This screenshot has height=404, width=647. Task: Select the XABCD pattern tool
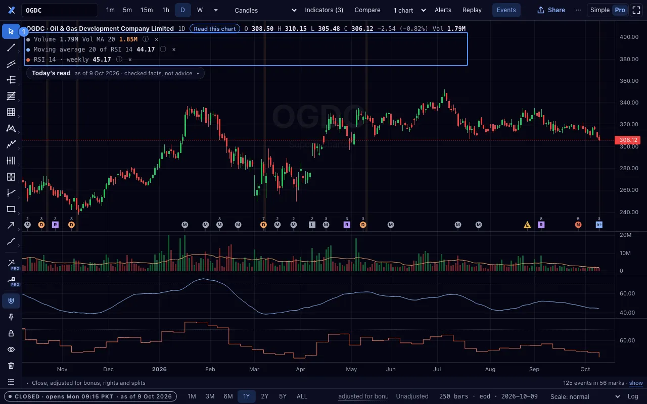[11, 128]
